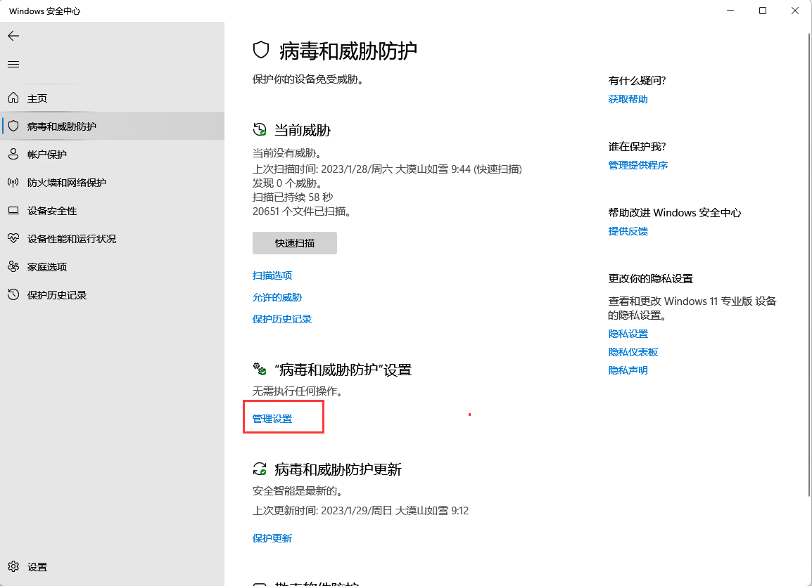Screen dimensions: 812x586
Task: View 允许的威胁
Action: pyautogui.click(x=277, y=297)
